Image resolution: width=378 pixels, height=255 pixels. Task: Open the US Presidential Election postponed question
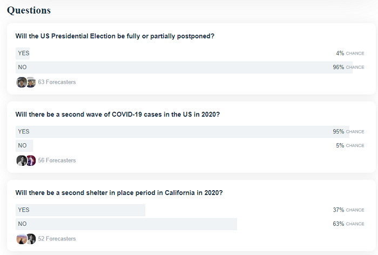pos(114,36)
